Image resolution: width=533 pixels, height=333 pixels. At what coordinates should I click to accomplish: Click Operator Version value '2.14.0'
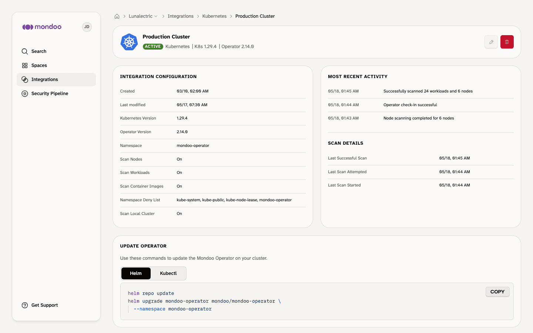click(182, 132)
